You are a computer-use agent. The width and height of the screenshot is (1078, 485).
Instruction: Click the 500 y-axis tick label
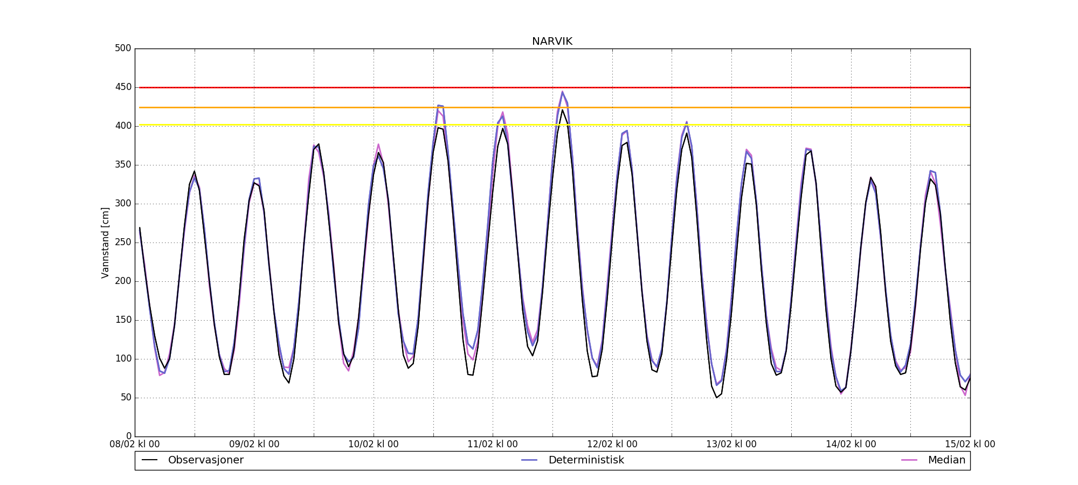(123, 48)
